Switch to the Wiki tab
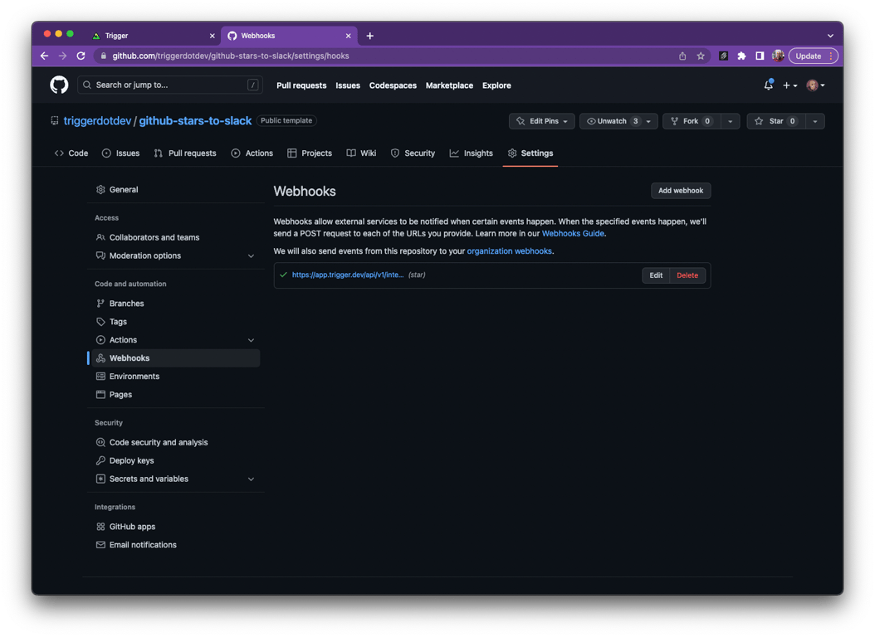Image resolution: width=875 pixels, height=637 pixels. point(362,153)
